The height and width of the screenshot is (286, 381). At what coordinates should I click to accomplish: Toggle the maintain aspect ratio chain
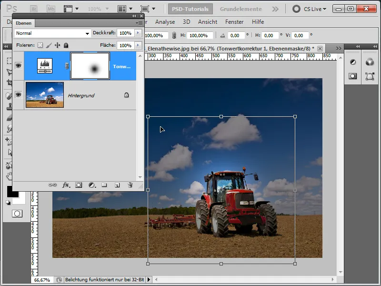[174, 35]
